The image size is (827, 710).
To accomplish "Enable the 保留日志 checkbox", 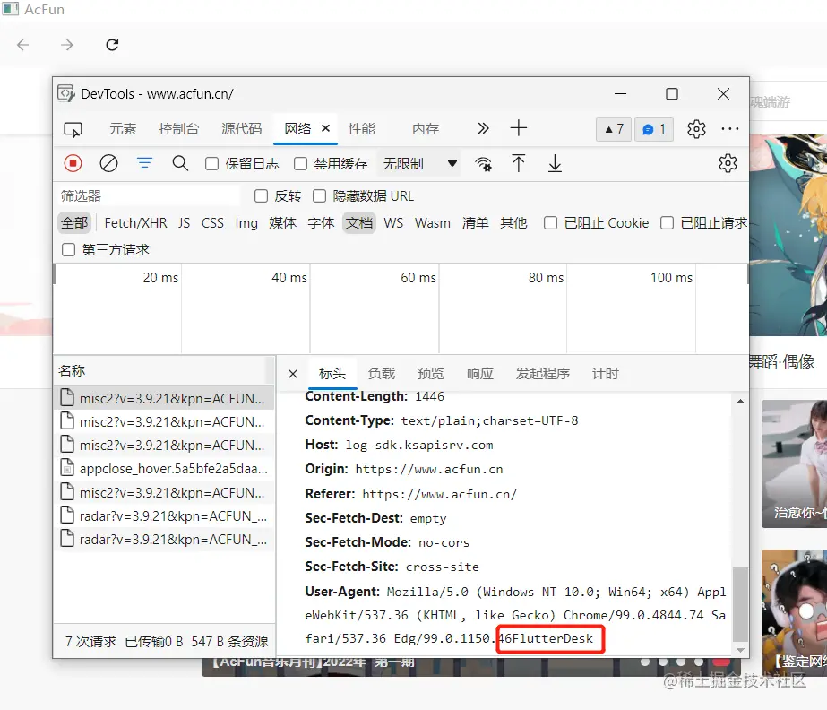I will coord(211,163).
